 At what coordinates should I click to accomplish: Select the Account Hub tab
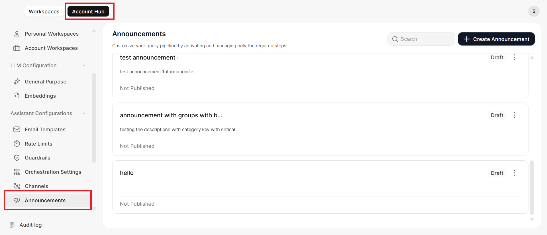[88, 12]
